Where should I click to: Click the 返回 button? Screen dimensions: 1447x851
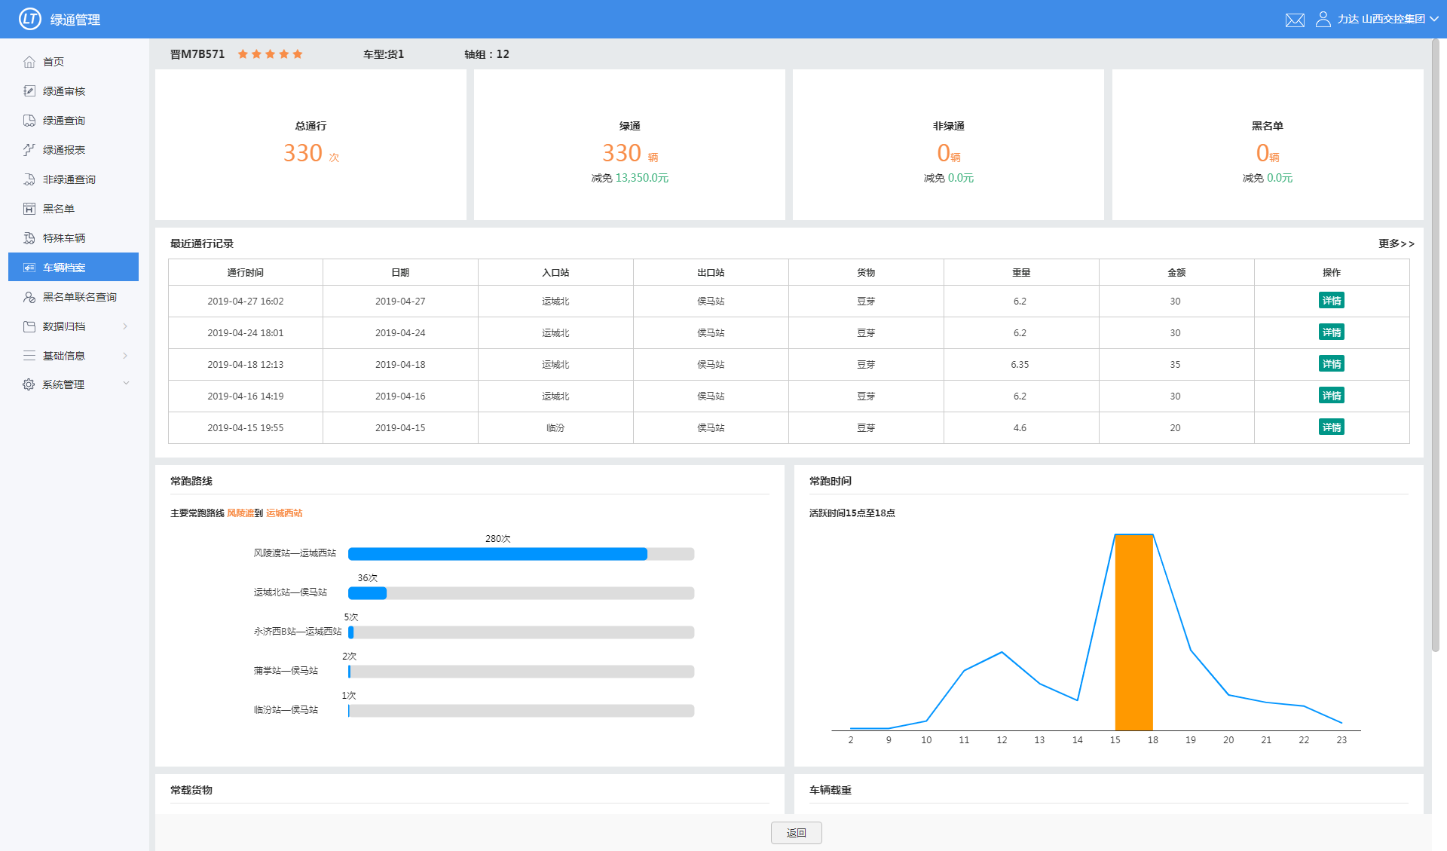[x=796, y=833]
